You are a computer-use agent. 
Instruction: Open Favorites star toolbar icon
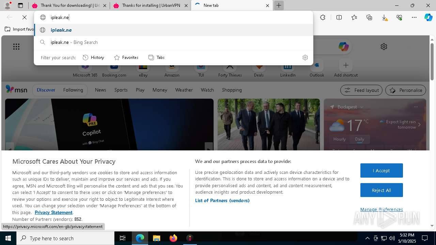[354, 17]
